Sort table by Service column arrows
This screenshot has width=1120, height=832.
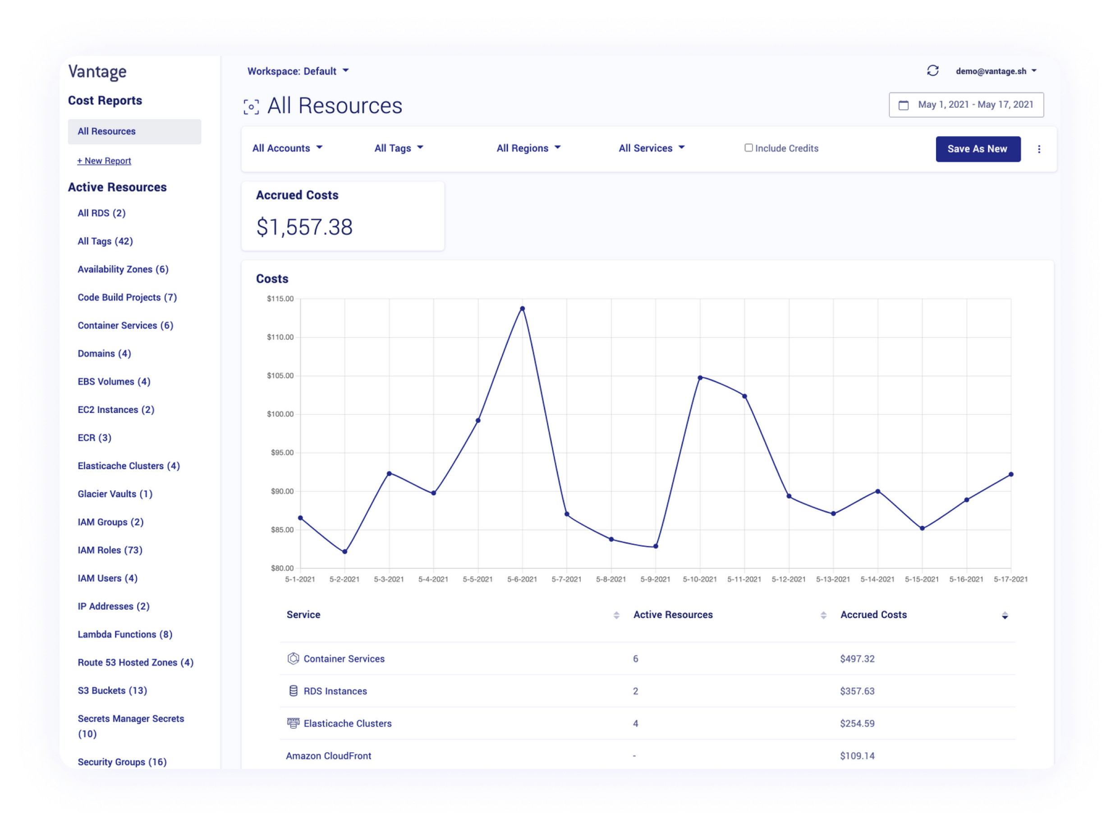point(616,616)
